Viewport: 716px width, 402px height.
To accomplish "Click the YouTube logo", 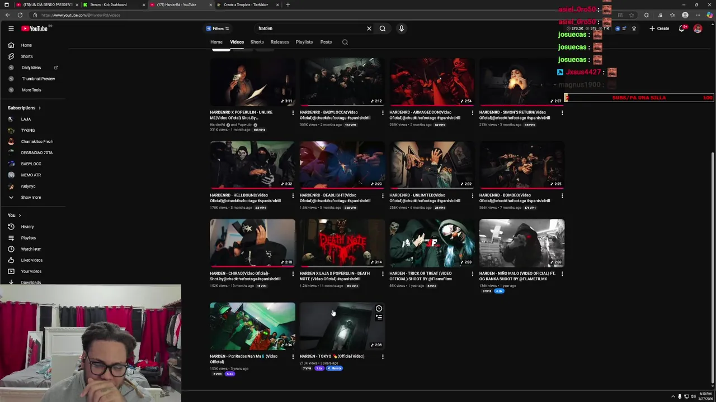I will (35, 28).
